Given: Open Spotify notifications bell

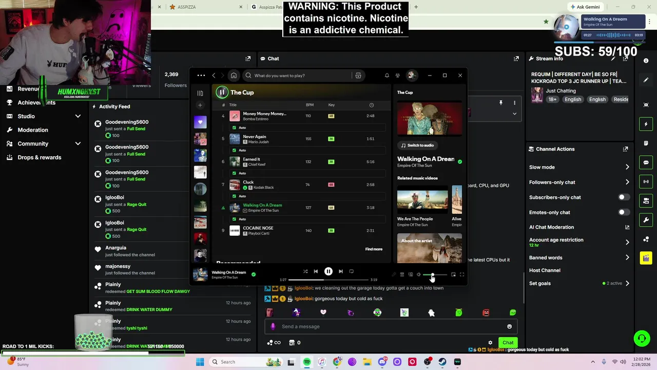Looking at the screenshot, I should coord(387,76).
